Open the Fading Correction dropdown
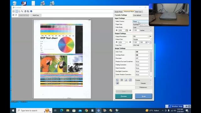The image size is (201, 113). pos(142,65)
